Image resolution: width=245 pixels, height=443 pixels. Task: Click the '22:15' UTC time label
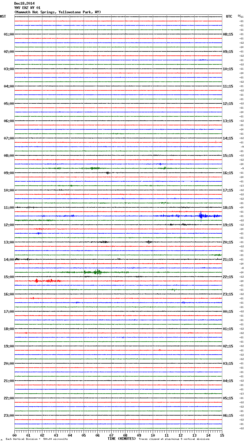click(x=228, y=277)
